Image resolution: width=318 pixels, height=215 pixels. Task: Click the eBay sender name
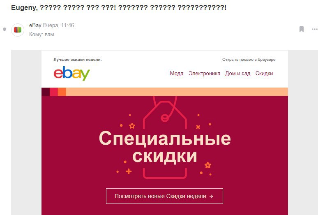(35, 25)
